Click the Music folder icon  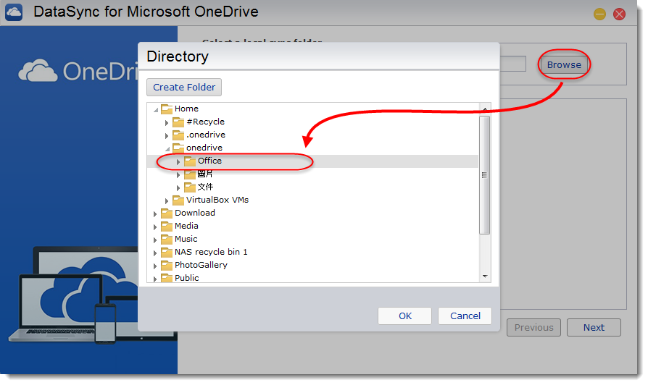coord(167,240)
